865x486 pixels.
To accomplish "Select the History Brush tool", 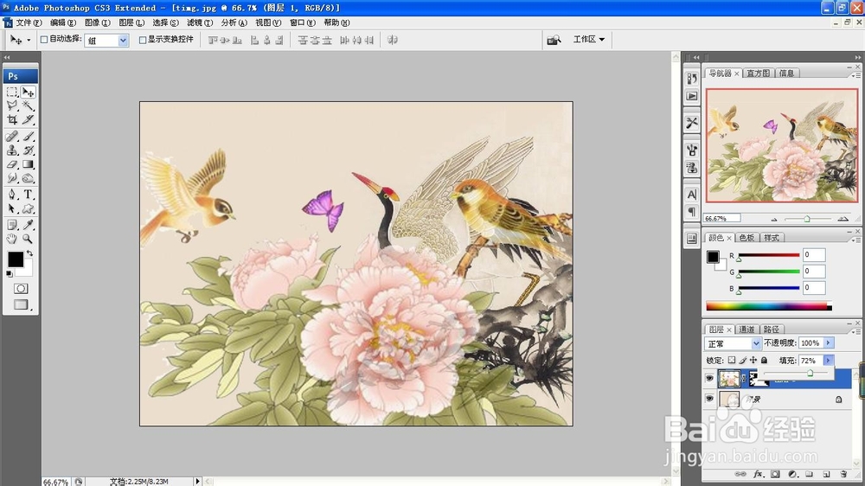I will click(29, 150).
